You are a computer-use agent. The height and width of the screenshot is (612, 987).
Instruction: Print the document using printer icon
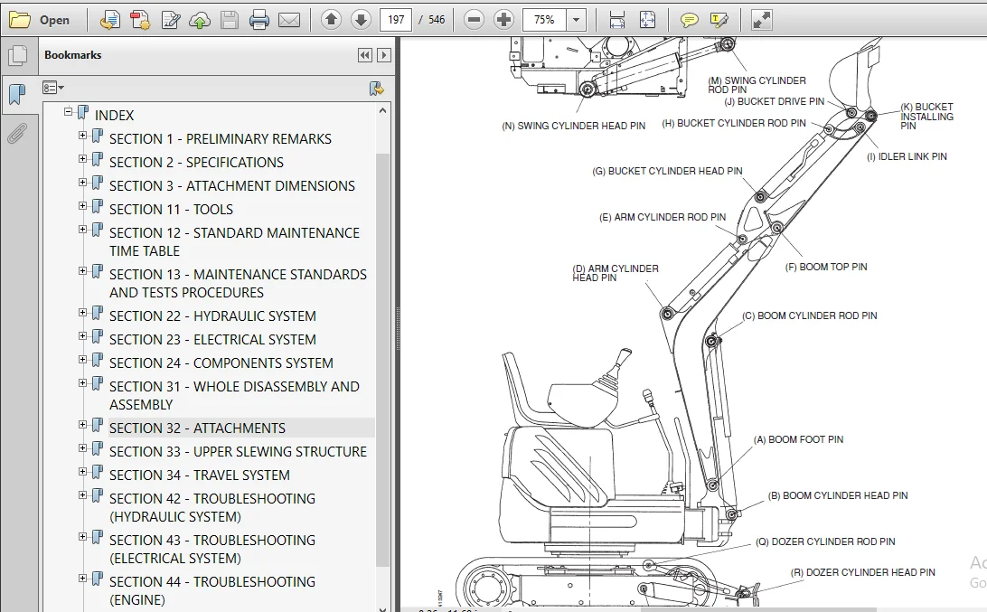pyautogui.click(x=259, y=20)
